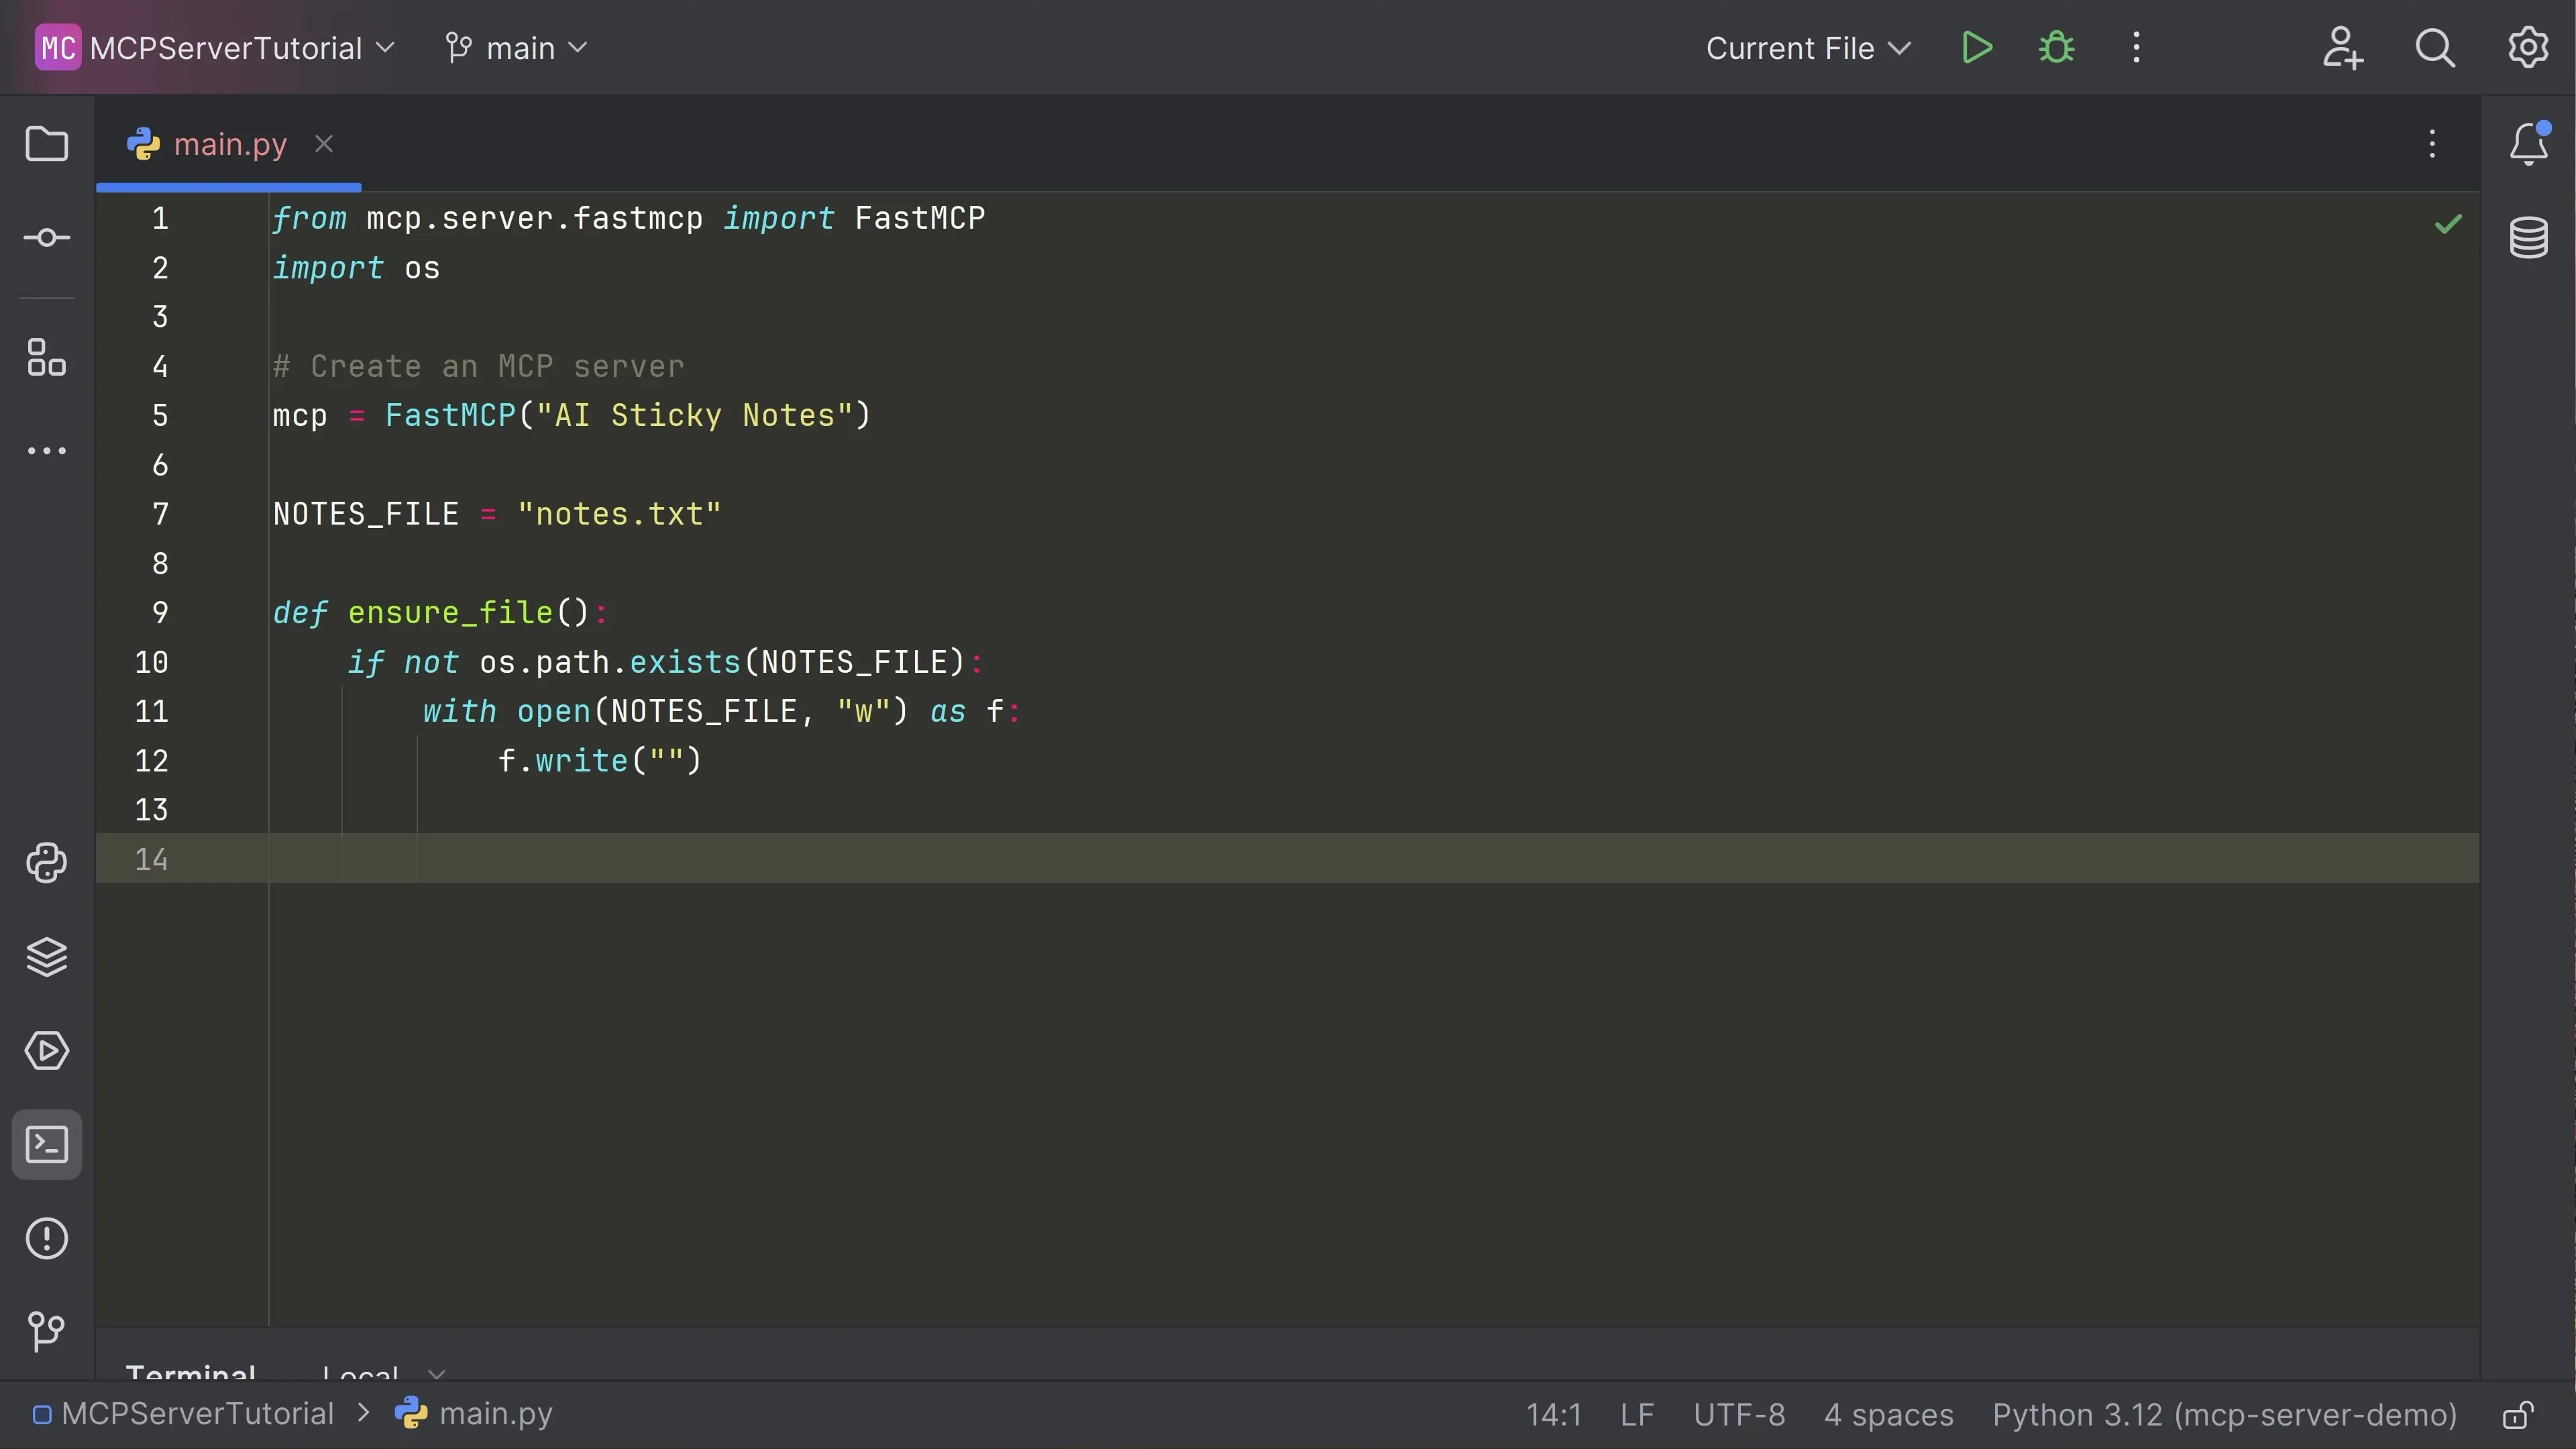Click the os.path.exists call

(722, 662)
